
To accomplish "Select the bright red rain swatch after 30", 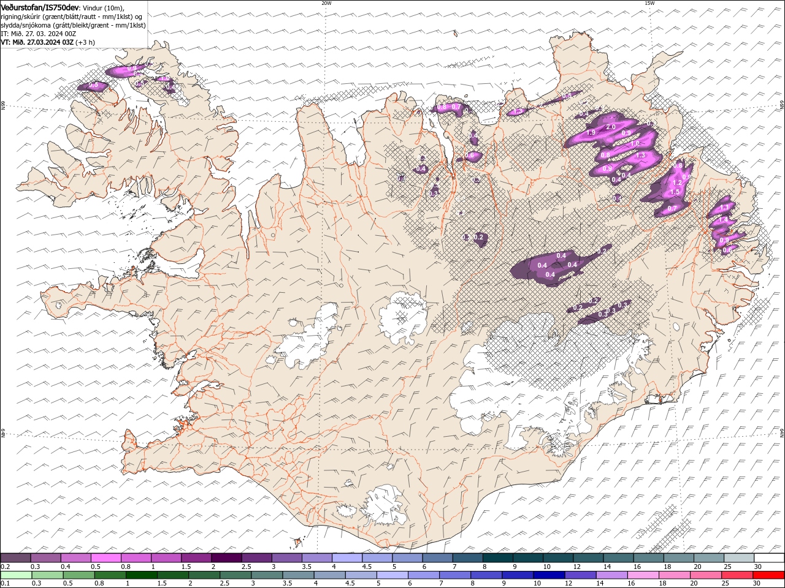I will [x=768, y=575].
